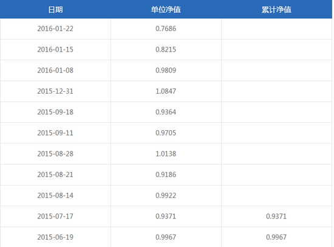
Task: Click unit net value 0.9922
Action: 166,195
